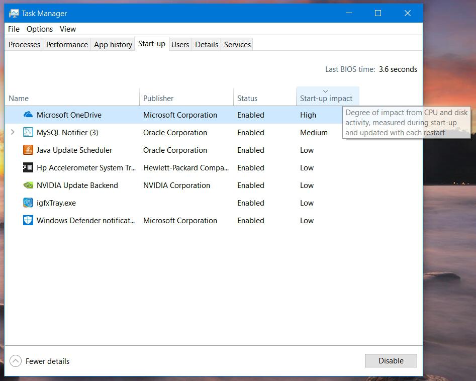Switch to the Performance tab
476x381 pixels.
pyautogui.click(x=67, y=45)
